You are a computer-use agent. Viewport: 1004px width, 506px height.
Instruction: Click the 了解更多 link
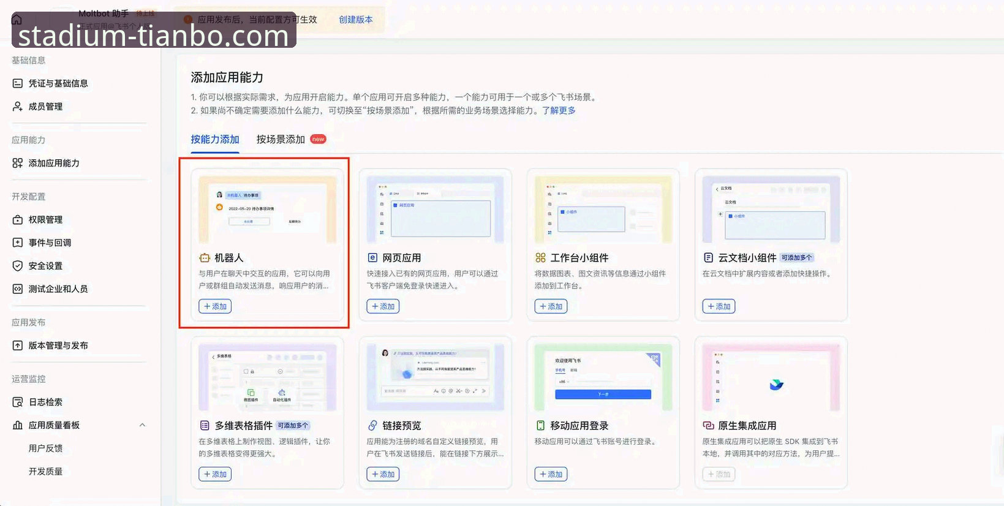click(559, 110)
